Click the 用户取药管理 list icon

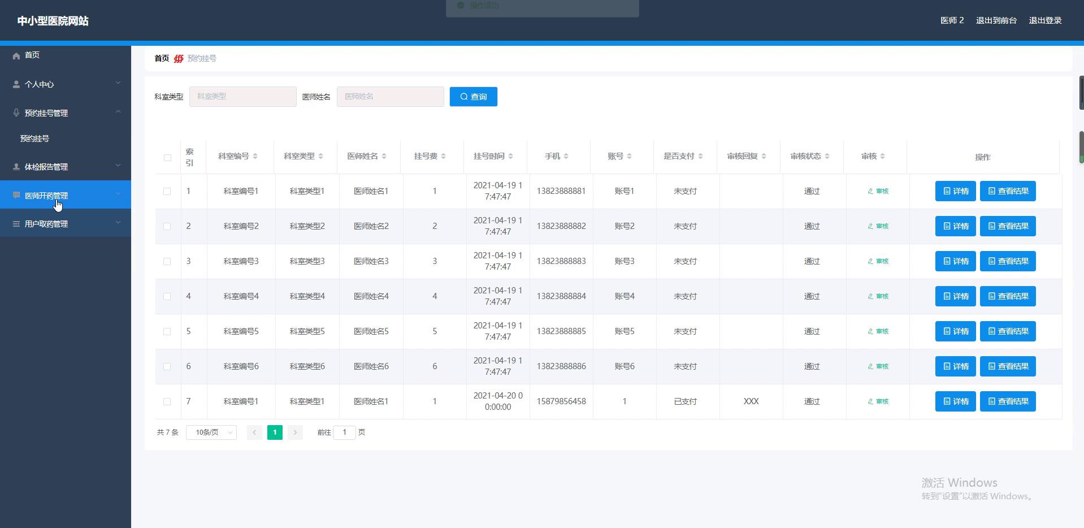16,223
